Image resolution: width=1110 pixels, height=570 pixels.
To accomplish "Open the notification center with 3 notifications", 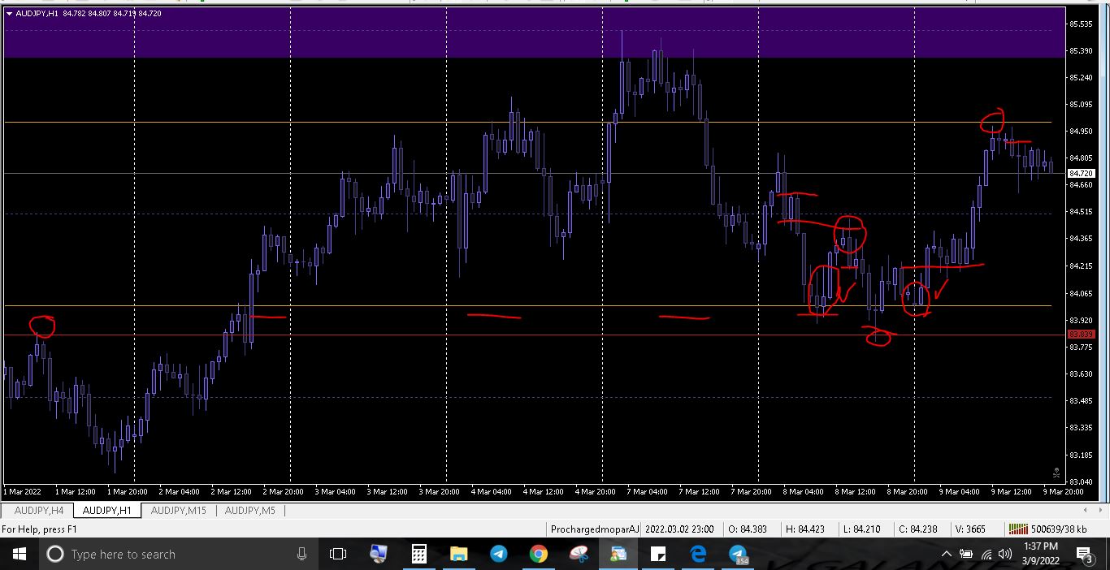I will click(x=1085, y=554).
